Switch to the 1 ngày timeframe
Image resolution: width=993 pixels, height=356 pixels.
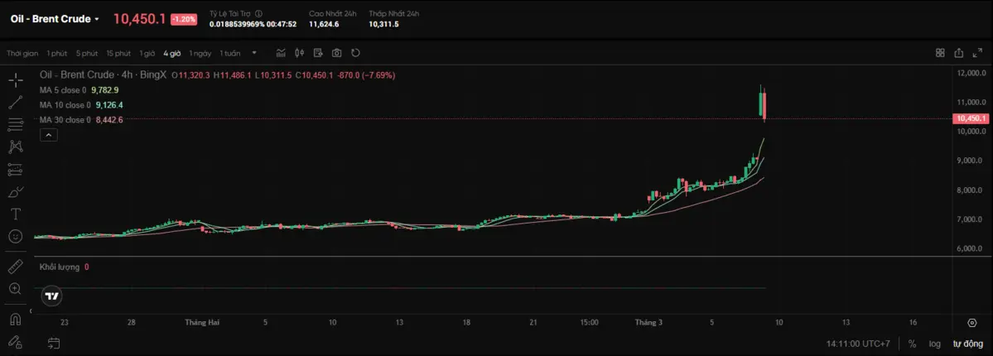(x=200, y=53)
